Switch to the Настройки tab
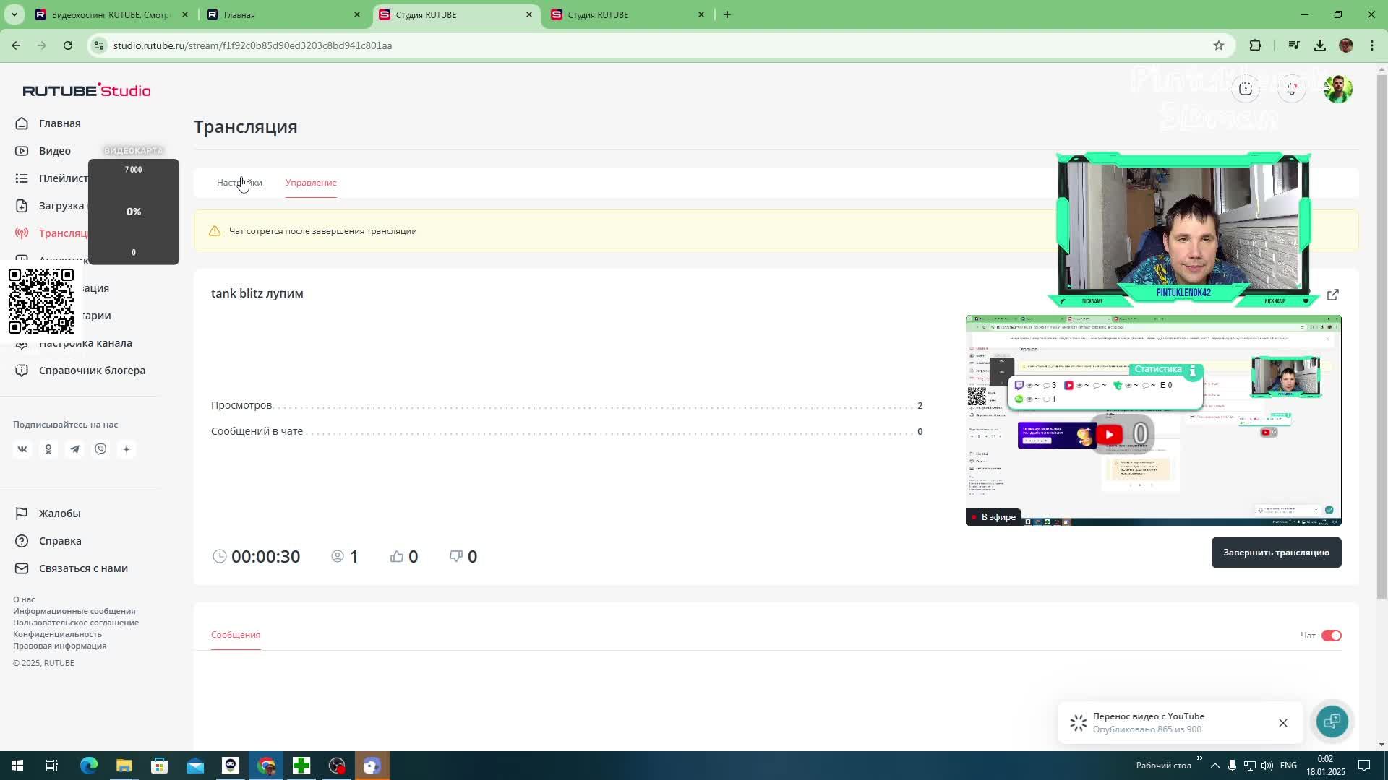This screenshot has width=1388, height=780. click(239, 183)
